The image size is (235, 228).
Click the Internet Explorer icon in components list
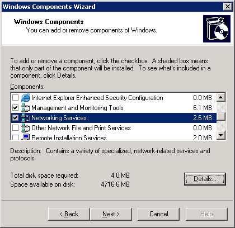[26, 98]
